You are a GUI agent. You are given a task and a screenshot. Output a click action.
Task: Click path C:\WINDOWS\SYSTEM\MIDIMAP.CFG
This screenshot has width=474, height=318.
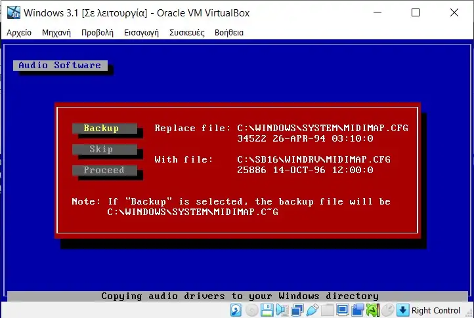322,128
